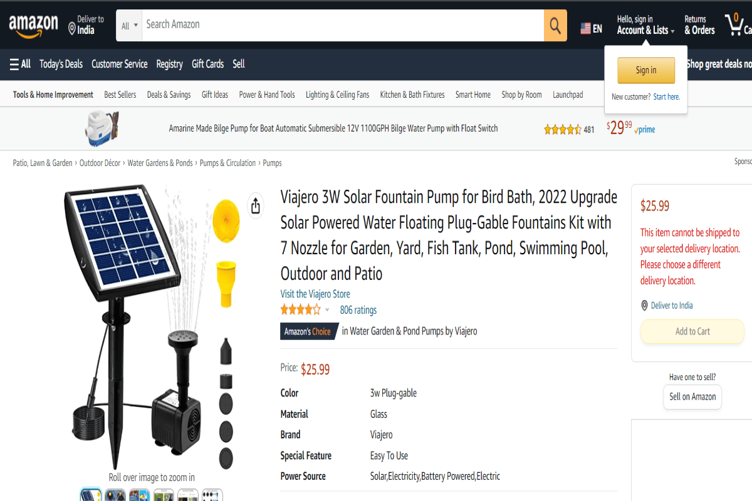Select Customer Service from the navigation

click(x=119, y=63)
